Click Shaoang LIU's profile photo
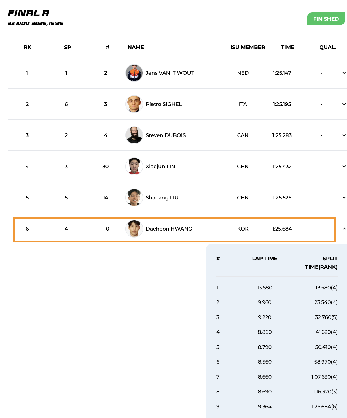Viewport: 347px width, 418px height. click(134, 197)
